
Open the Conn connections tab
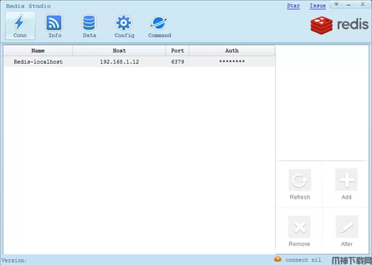click(x=19, y=26)
